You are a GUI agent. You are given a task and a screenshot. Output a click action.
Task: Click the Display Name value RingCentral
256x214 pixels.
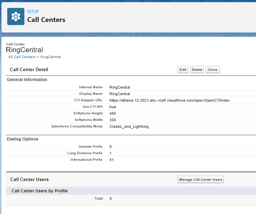point(120,94)
